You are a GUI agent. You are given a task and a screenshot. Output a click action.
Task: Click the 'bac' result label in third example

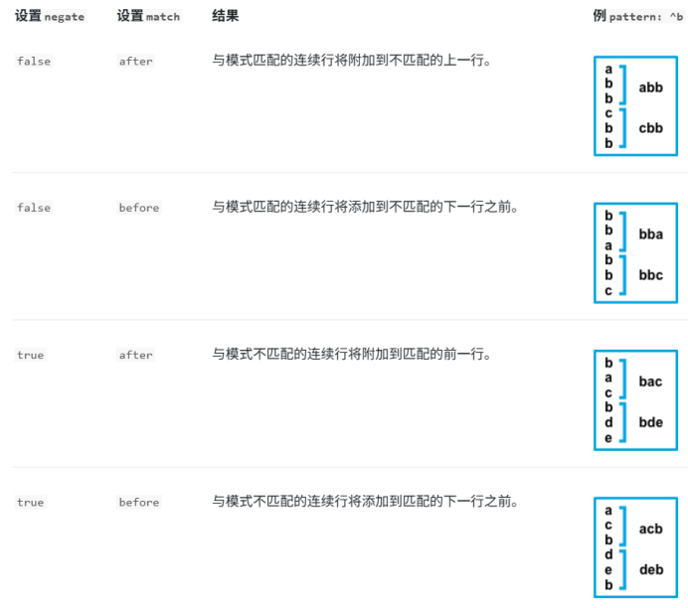point(650,381)
